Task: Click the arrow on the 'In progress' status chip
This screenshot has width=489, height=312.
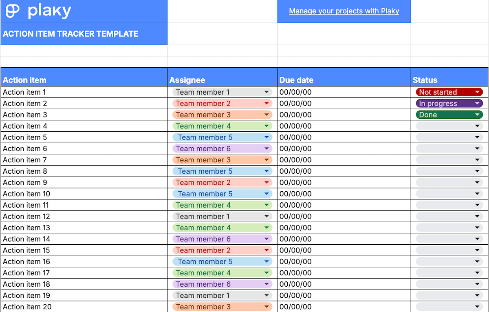Action: click(477, 104)
